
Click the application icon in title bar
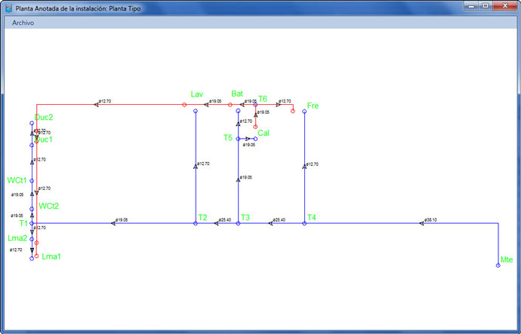click(8, 7)
